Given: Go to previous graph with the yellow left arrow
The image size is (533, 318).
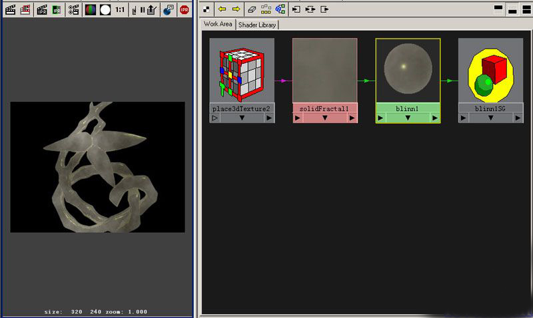Looking at the screenshot, I should pyautogui.click(x=222, y=9).
